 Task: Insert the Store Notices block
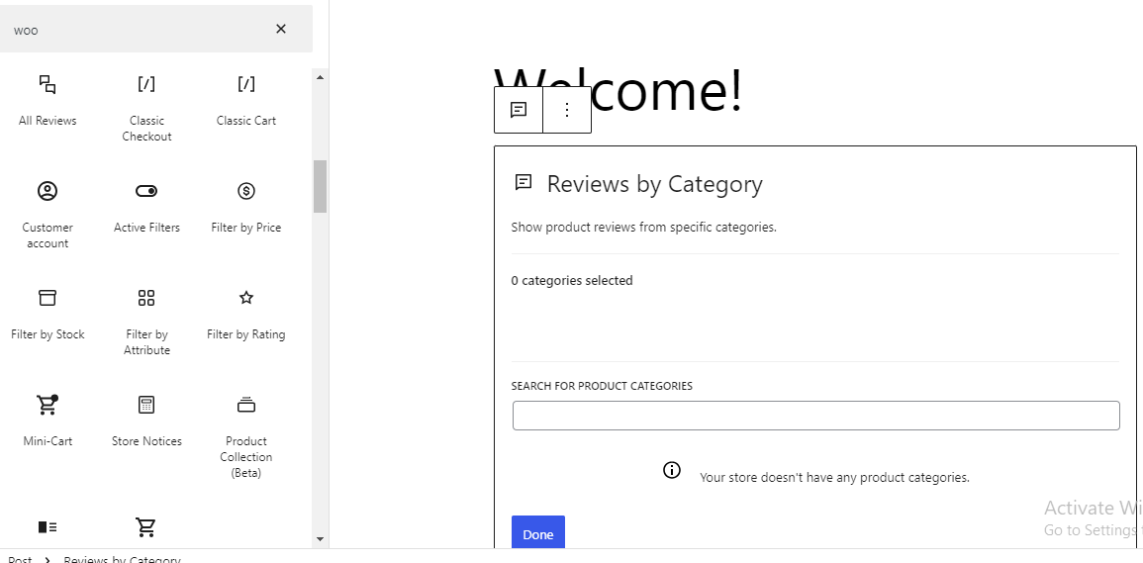(x=146, y=420)
